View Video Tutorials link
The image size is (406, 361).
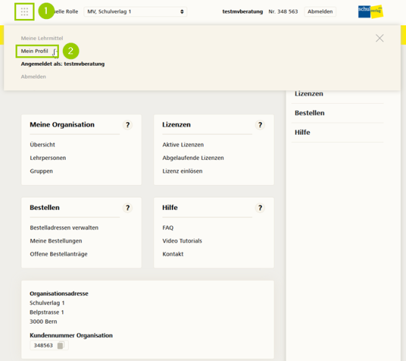tap(182, 241)
